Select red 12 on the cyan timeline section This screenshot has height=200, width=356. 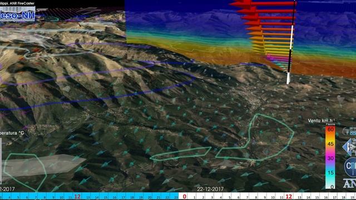77,197
